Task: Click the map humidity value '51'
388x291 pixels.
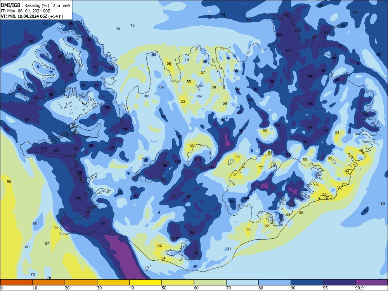Action: (236, 174)
